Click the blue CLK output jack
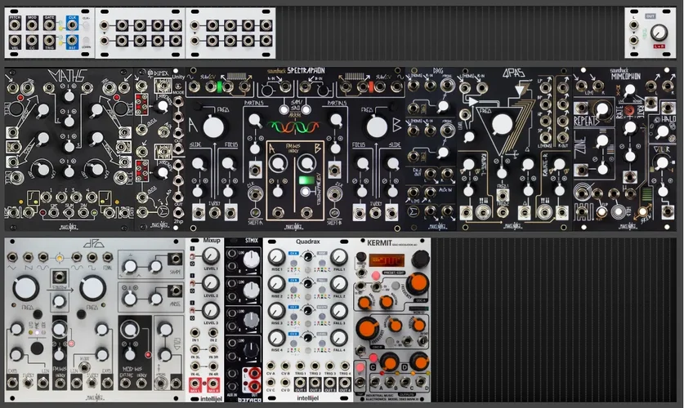 tap(71, 24)
